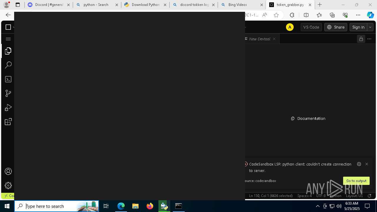Open the Extensions panel
The image size is (377, 212).
(x=8, y=122)
